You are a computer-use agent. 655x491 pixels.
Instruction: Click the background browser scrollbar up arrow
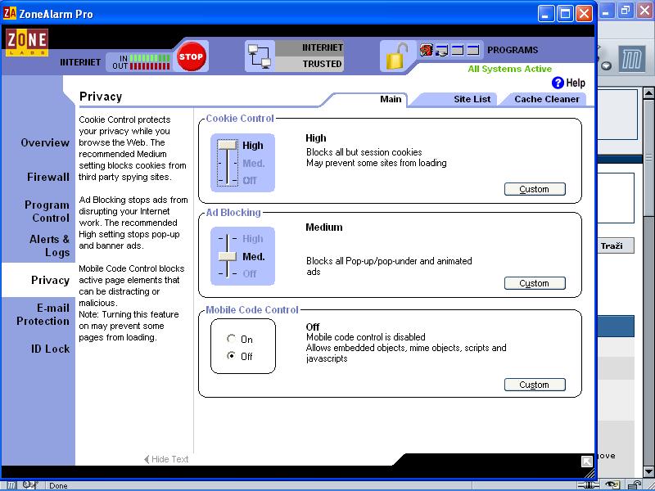[x=648, y=93]
